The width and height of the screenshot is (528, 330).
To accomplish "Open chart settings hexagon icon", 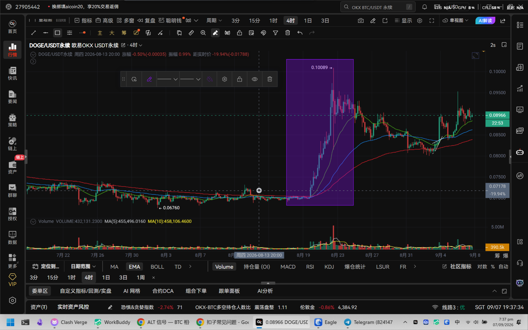I will click(x=420, y=21).
